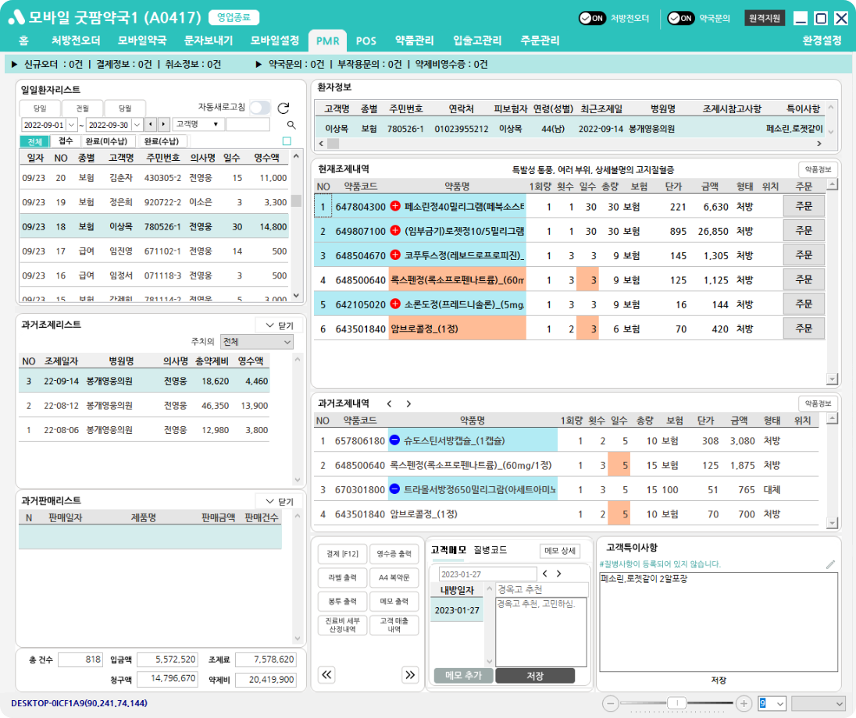Turn off the 약국문의 ON switch
Viewport: 856px width, 718px height.
(681, 19)
